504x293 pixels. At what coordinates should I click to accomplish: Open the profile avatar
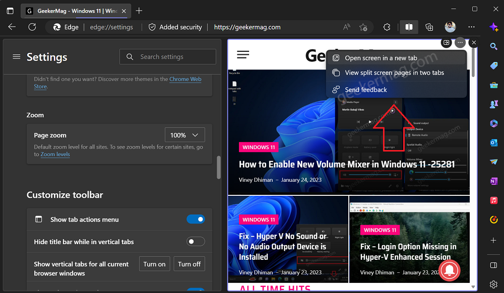click(x=450, y=27)
